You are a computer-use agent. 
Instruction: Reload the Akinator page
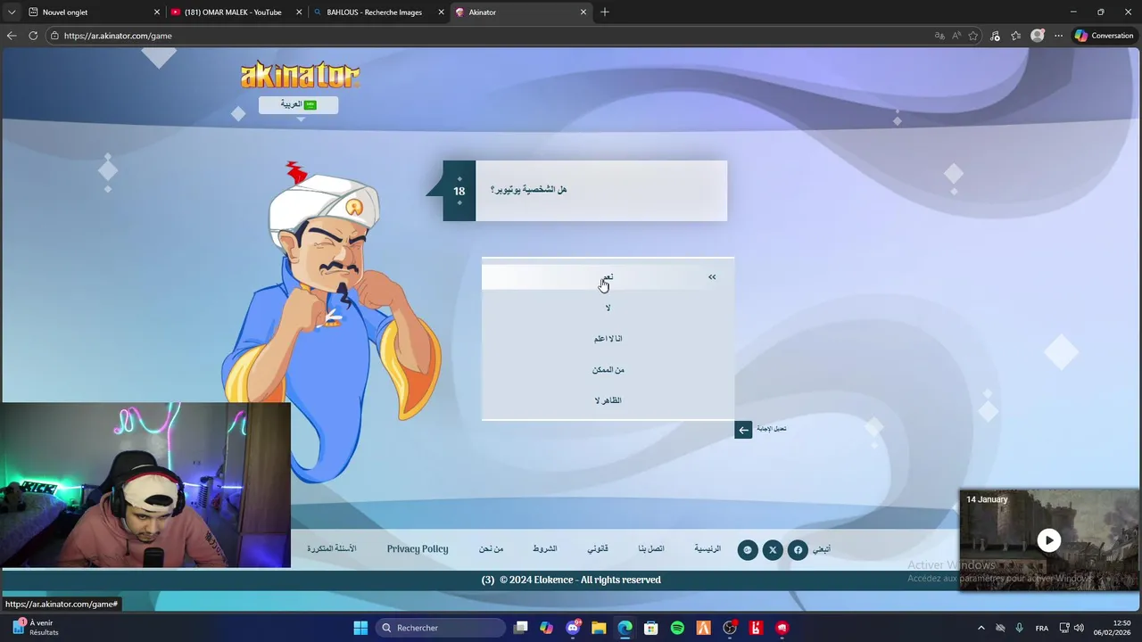click(x=33, y=36)
